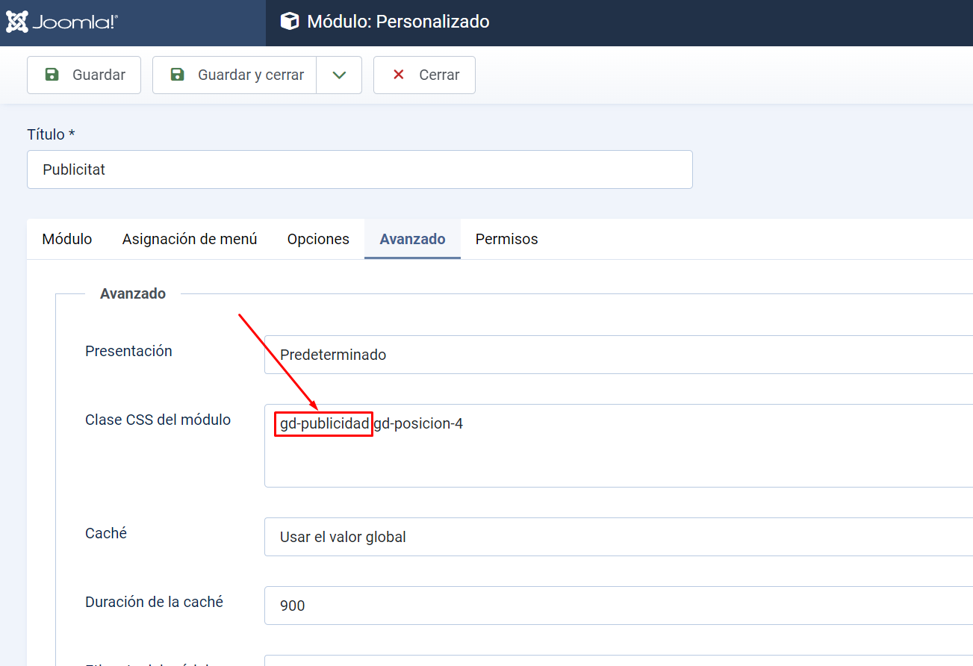Click the Guardar y cerrar button
Image resolution: width=973 pixels, height=666 pixels.
[234, 75]
